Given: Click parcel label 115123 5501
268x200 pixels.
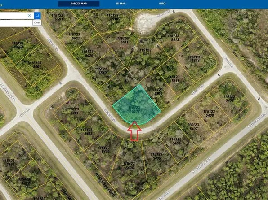Looking at the screenshot, I should [57, 17].
